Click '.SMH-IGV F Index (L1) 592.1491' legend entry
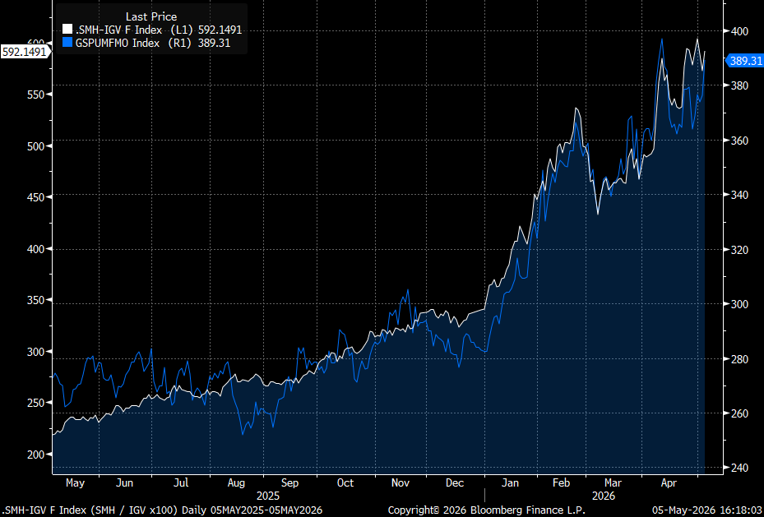Screen dimensions: 764x517 coord(152,30)
